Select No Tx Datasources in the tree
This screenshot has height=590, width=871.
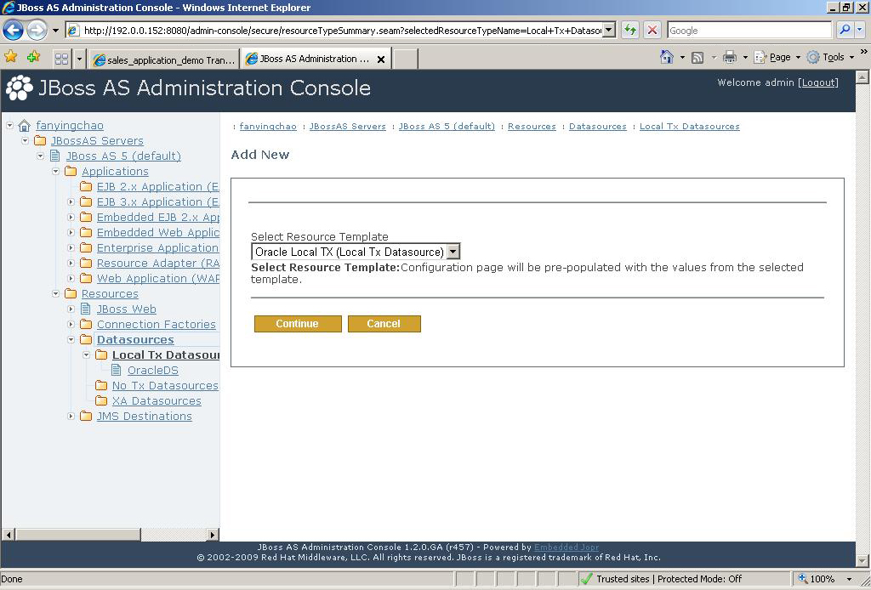(165, 385)
